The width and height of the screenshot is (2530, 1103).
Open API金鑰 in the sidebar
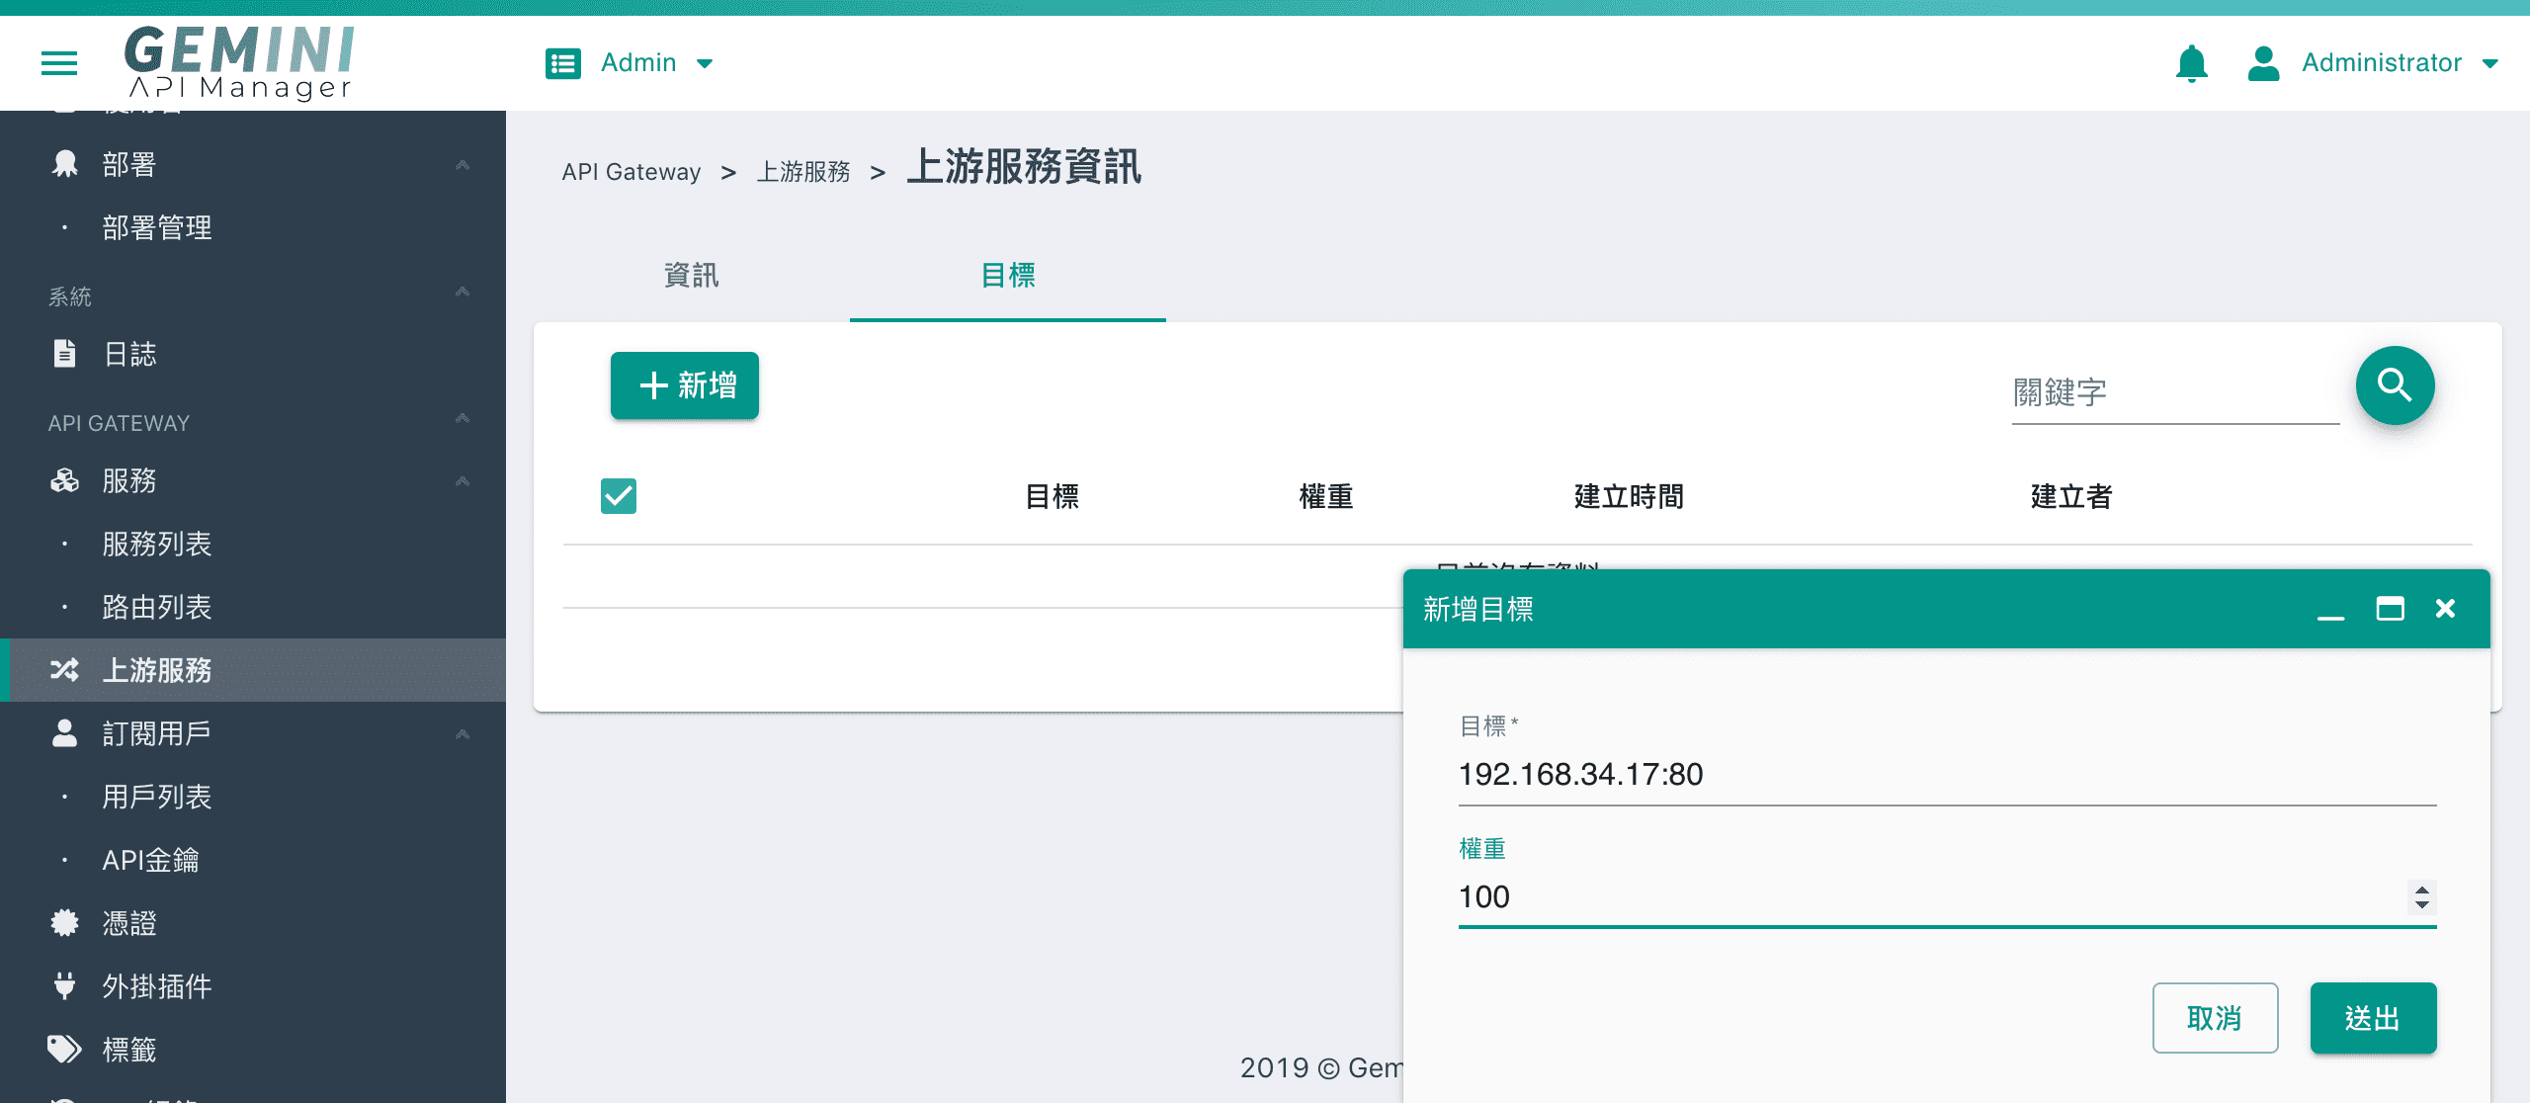(x=150, y=860)
